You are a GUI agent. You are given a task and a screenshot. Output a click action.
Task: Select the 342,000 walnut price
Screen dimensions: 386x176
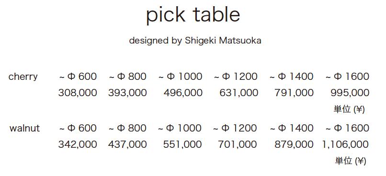(x=78, y=144)
